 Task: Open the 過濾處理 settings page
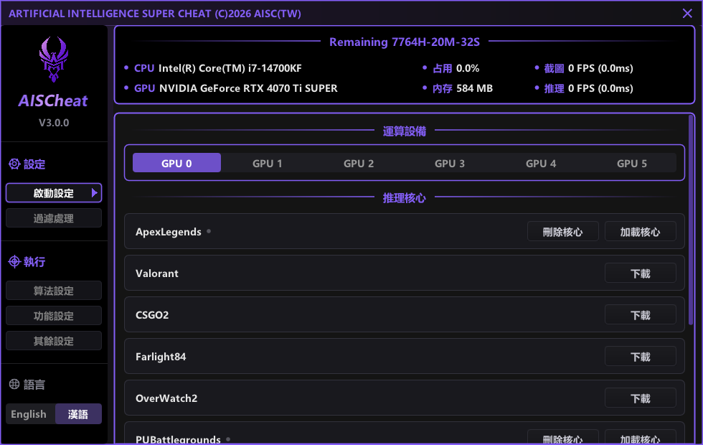pyautogui.click(x=54, y=218)
